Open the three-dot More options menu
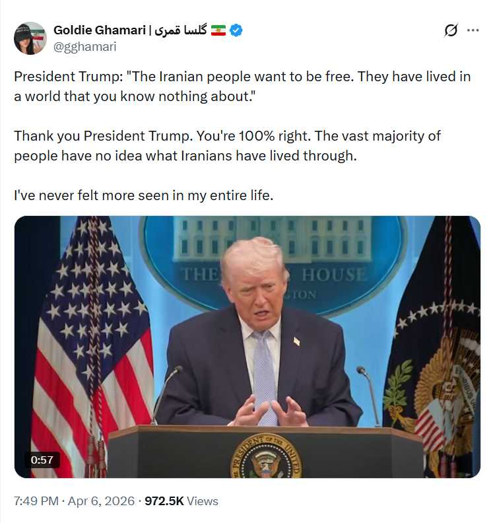 (473, 30)
